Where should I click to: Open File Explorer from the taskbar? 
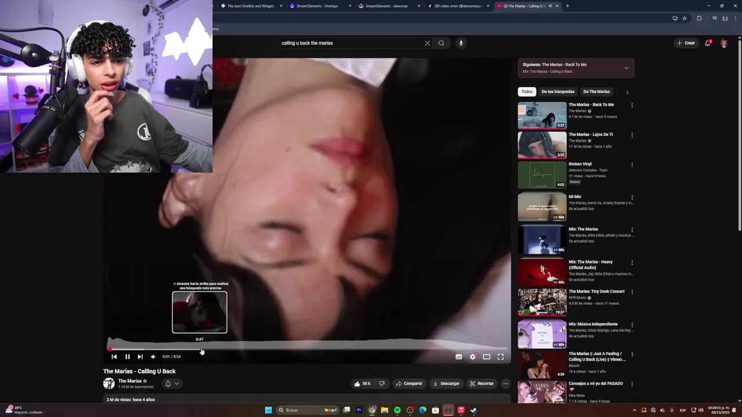[384, 410]
